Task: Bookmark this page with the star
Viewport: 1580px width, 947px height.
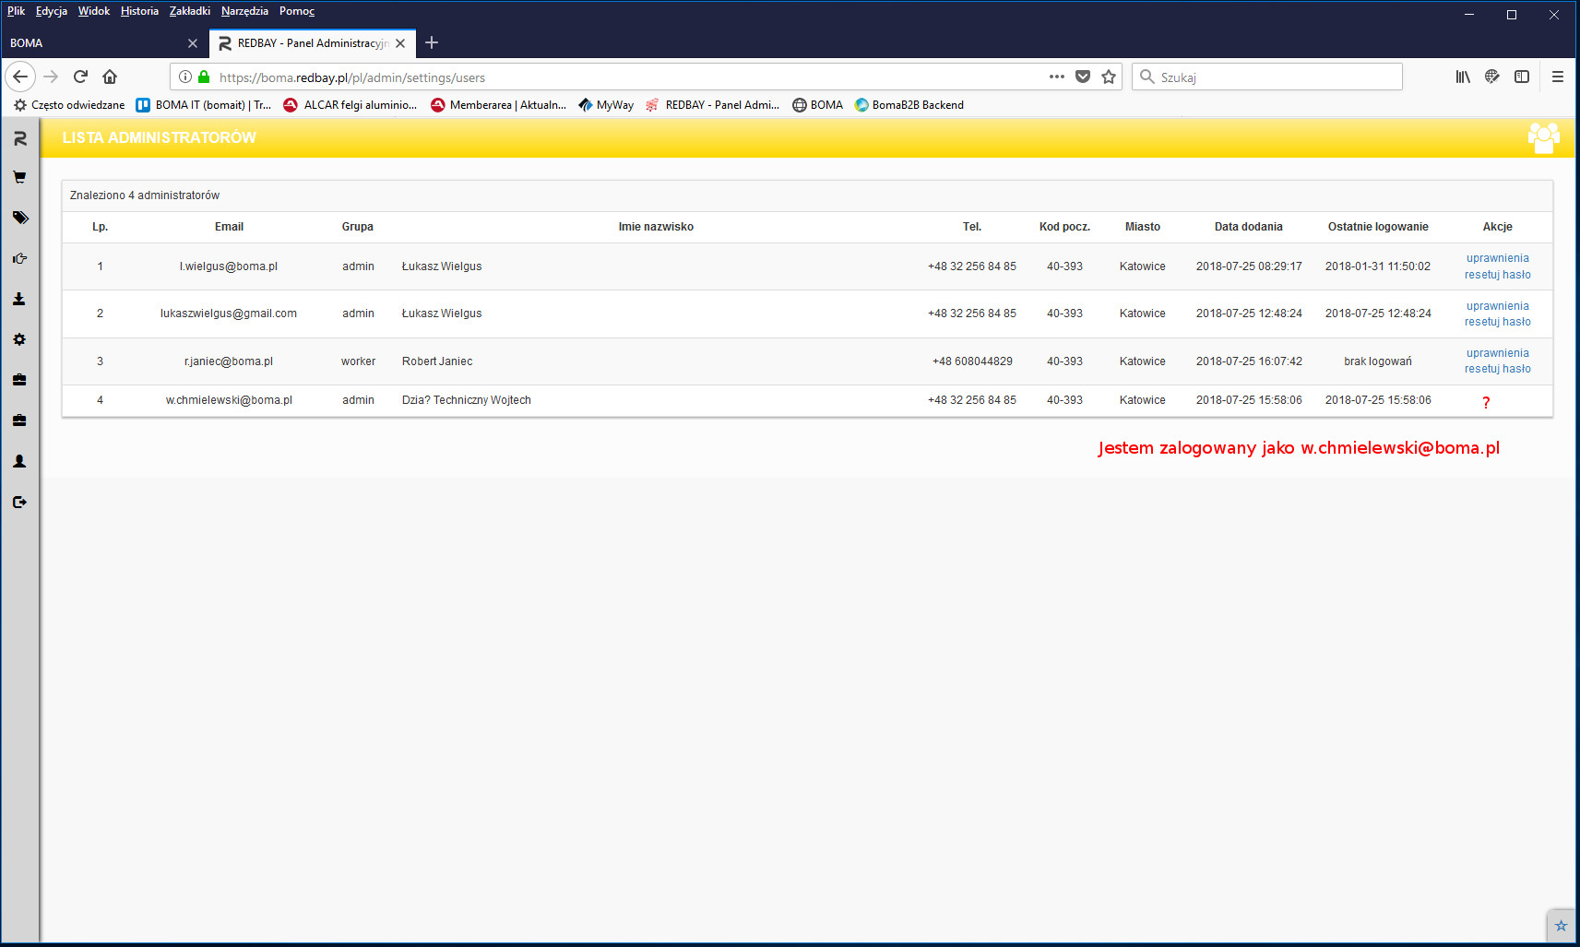Action: [x=1109, y=77]
